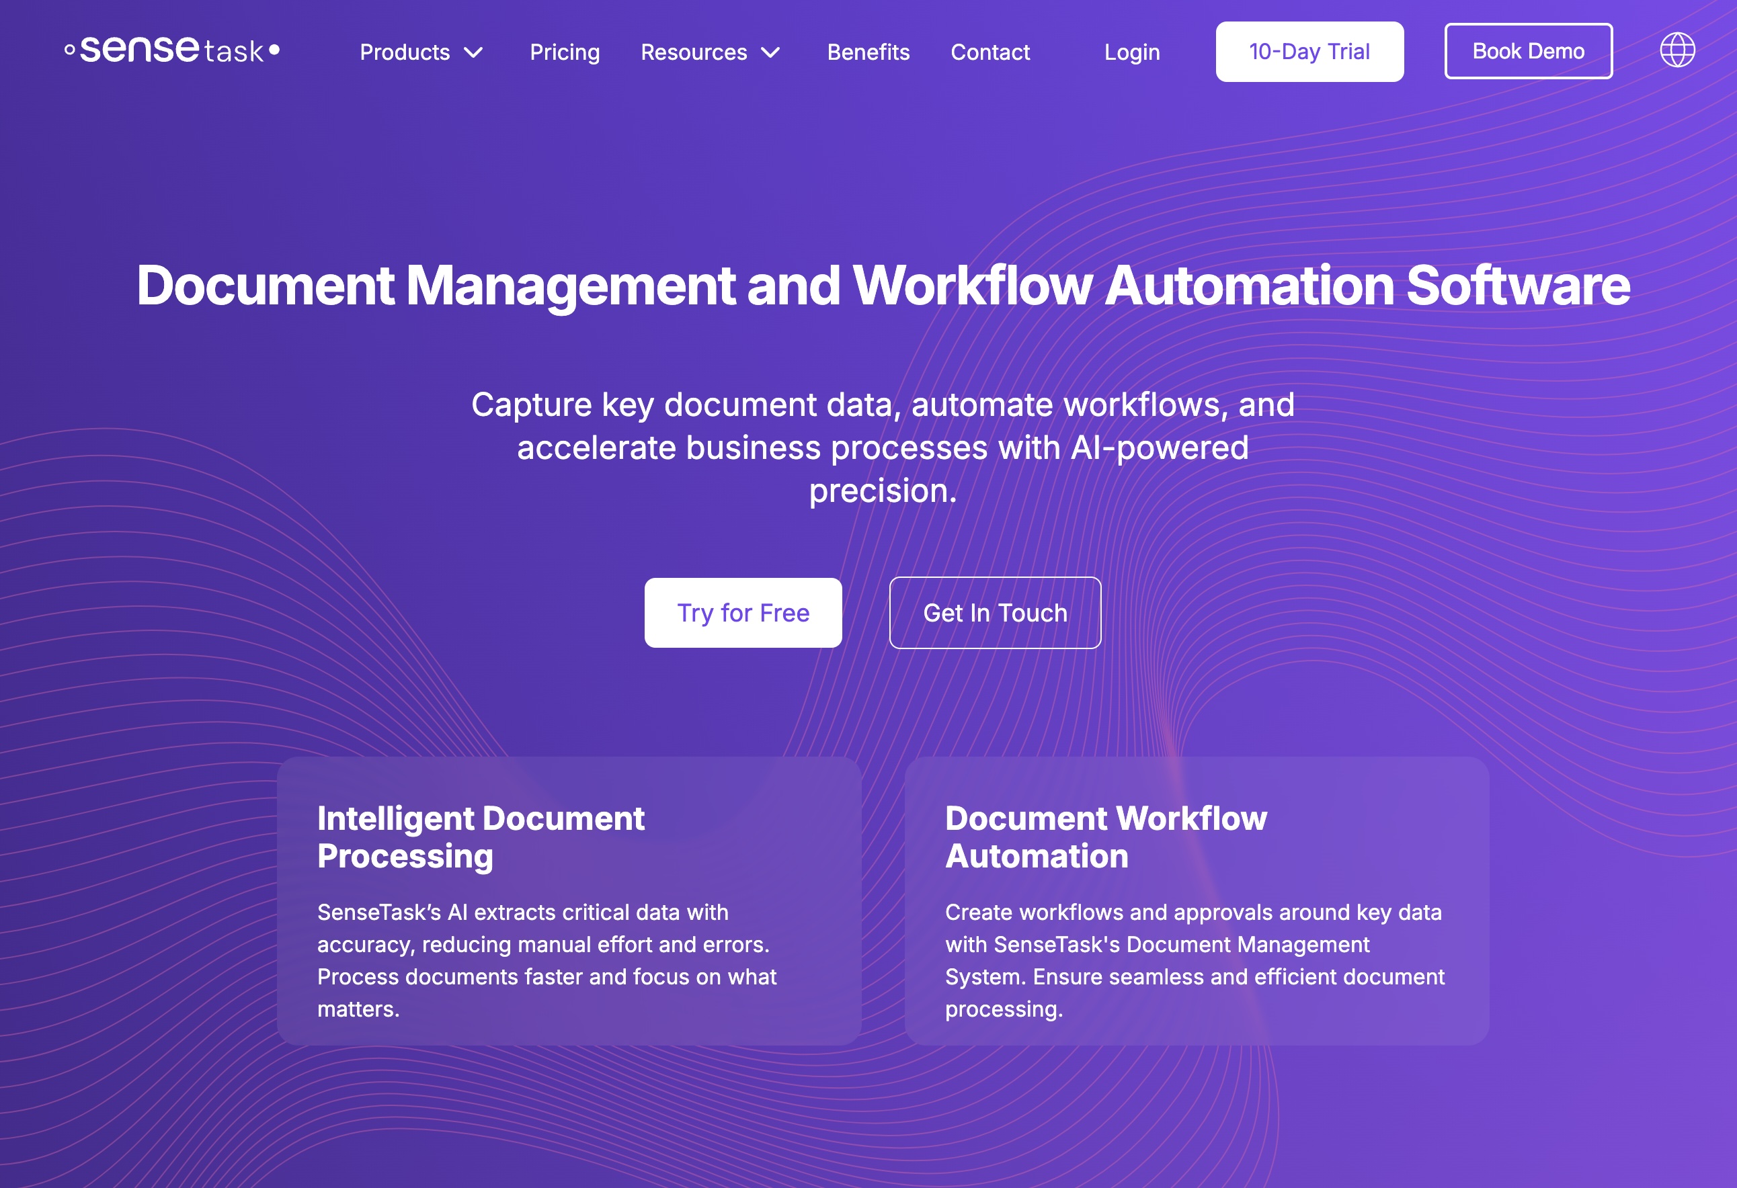Viewport: 1737px width, 1188px height.
Task: Click the Intelligent Document Processing description text
Action: point(547,960)
